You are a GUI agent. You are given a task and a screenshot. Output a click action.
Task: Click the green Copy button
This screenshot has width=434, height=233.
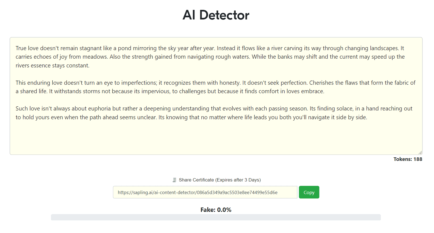tap(309, 192)
